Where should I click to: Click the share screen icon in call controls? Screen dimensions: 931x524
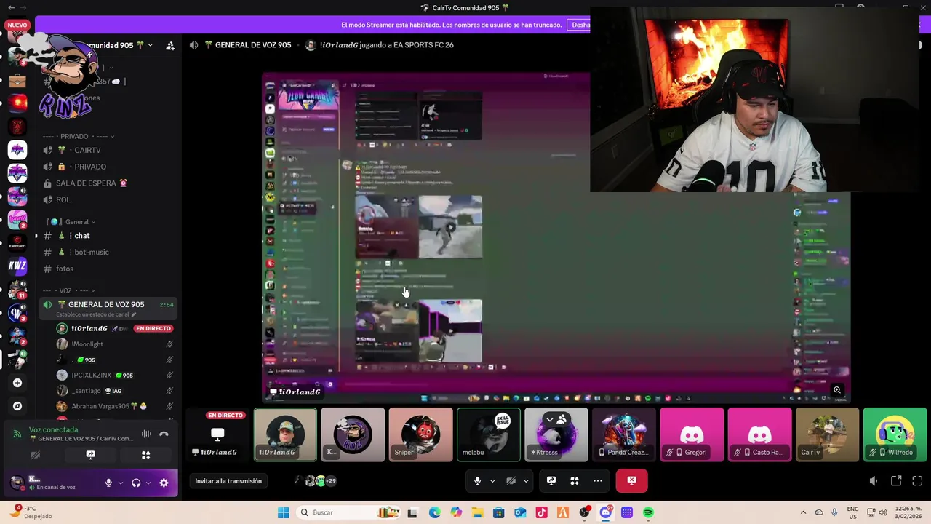pyautogui.click(x=551, y=480)
